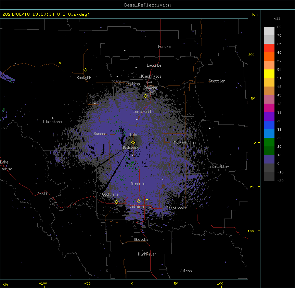Click the 80 value in the dBZ legend

pyautogui.click(x=279, y=27)
